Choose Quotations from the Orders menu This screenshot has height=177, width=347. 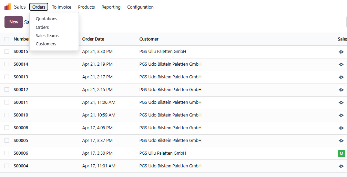[47, 19]
